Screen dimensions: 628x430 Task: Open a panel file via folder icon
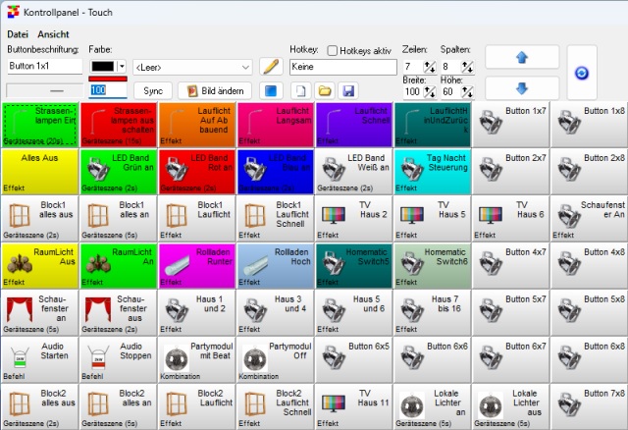click(x=325, y=90)
